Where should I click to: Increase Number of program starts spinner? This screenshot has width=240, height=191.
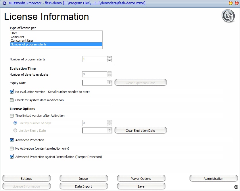click(x=110, y=58)
